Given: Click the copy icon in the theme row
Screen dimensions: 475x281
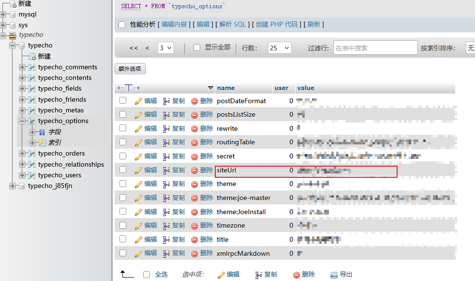Looking at the screenshot, I should (166, 184).
